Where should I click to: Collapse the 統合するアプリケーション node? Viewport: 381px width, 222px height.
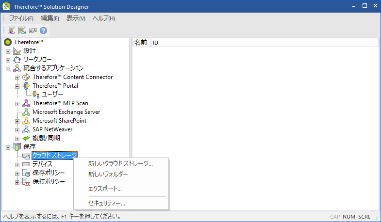click(8, 69)
